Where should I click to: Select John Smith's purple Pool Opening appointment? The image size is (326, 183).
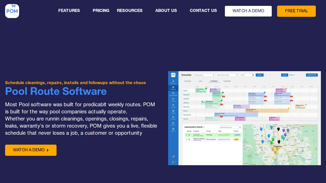point(215,90)
